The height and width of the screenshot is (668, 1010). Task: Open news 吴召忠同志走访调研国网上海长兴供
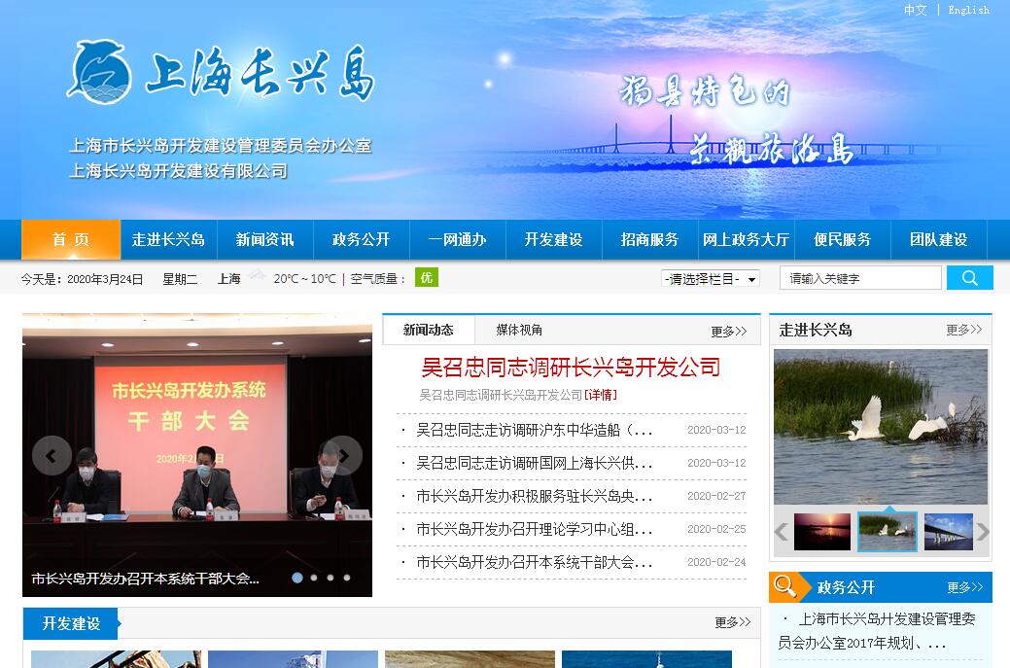[534, 463]
